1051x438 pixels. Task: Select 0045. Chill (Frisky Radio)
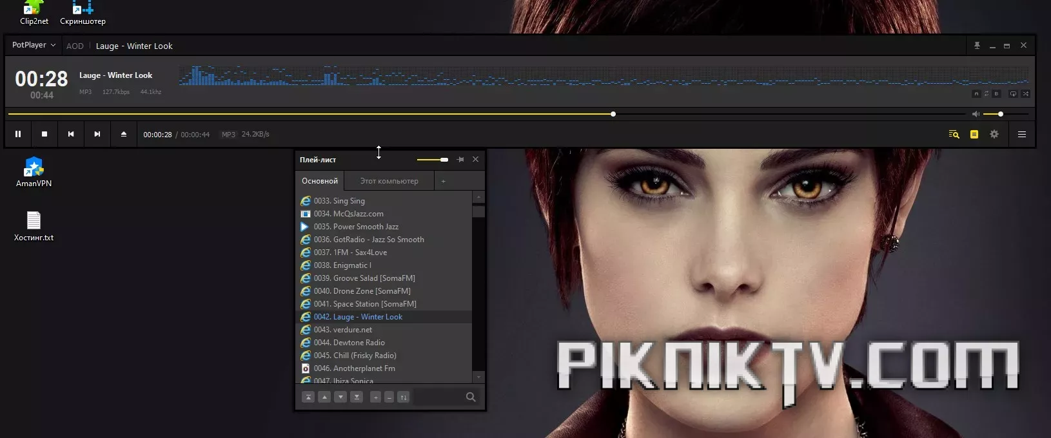coord(384,356)
